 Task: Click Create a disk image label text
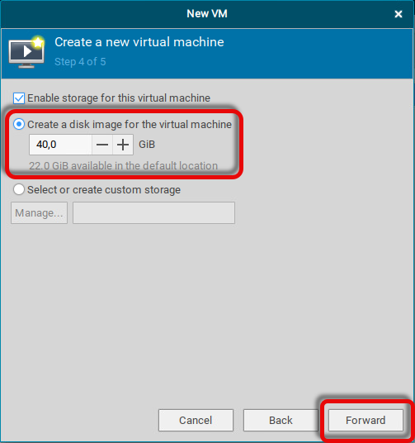tap(130, 125)
